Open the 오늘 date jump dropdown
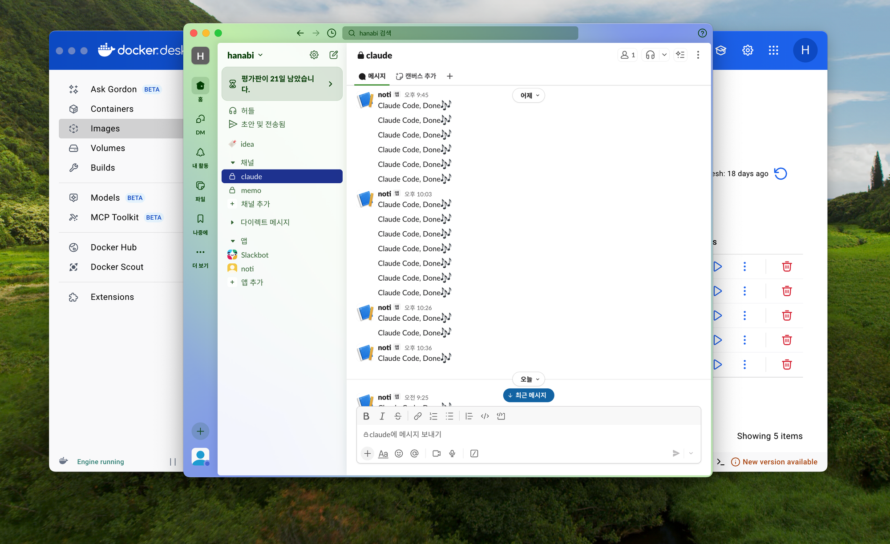Screen dimensions: 890x544 coord(529,379)
